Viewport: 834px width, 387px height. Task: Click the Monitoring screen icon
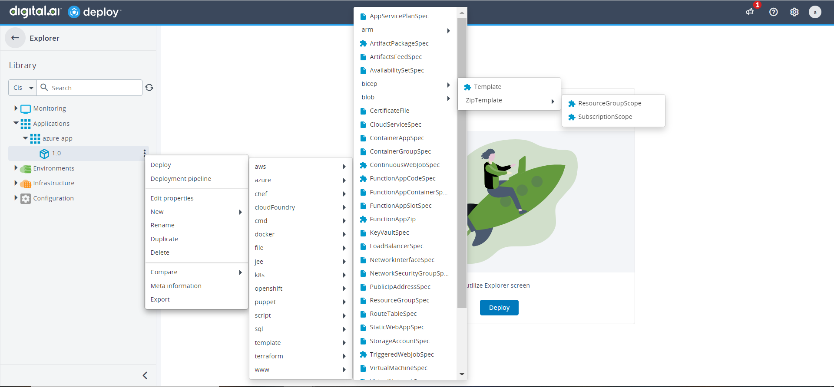point(26,108)
